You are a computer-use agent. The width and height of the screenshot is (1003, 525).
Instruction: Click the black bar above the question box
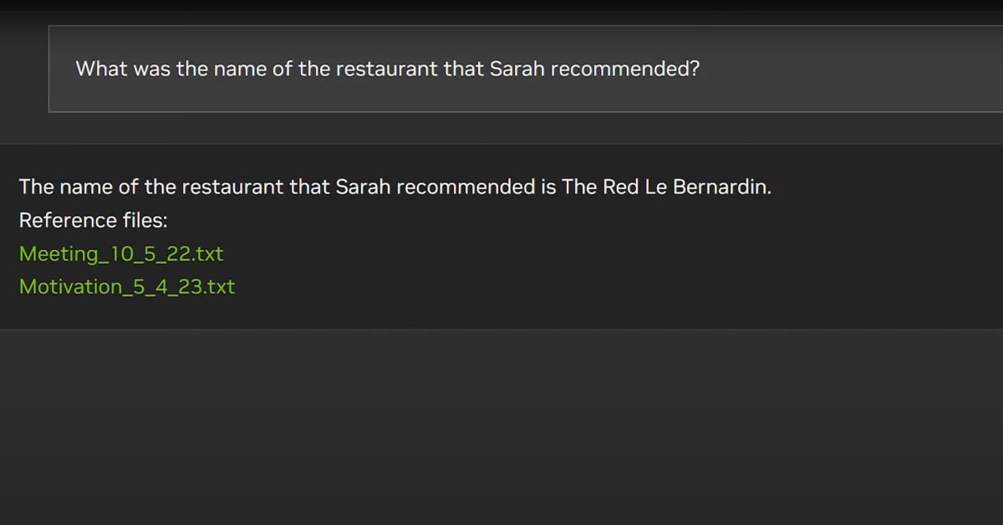pos(501,5)
